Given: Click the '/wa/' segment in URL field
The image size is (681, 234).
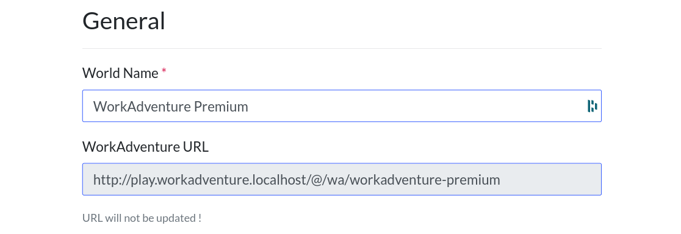Looking at the screenshot, I should [x=335, y=180].
